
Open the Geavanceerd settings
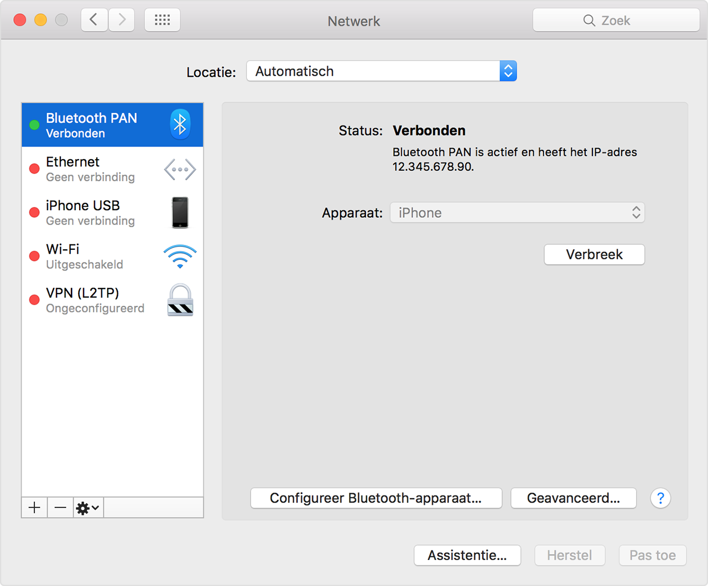573,498
